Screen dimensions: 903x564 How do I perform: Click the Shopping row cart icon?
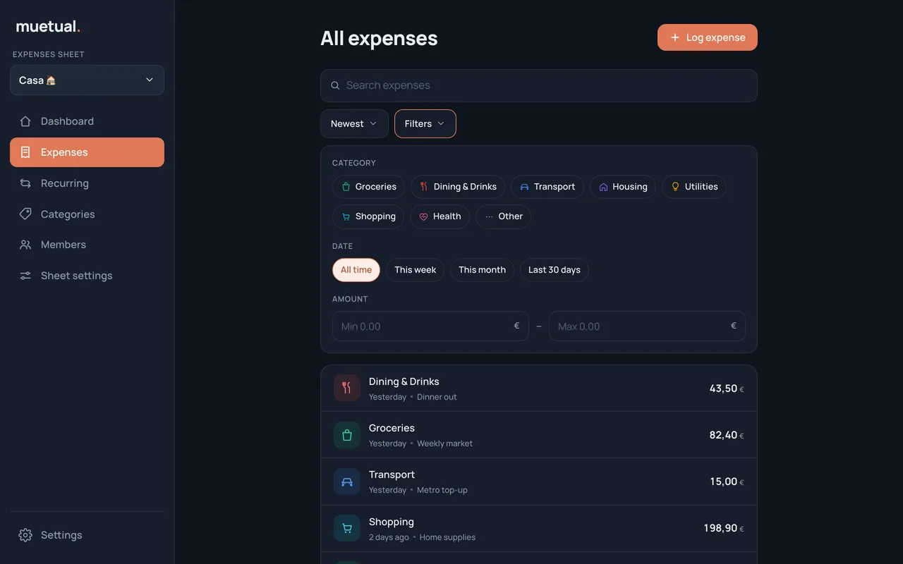(x=346, y=528)
